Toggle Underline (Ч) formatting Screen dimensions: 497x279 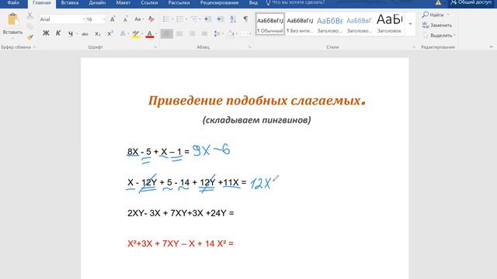[71, 33]
